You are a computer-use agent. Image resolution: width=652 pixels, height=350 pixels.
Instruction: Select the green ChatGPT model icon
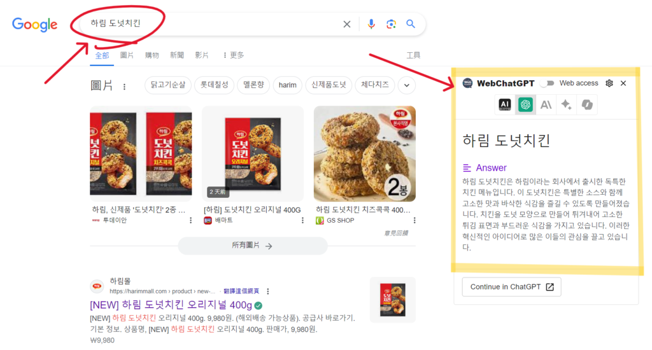[525, 104]
